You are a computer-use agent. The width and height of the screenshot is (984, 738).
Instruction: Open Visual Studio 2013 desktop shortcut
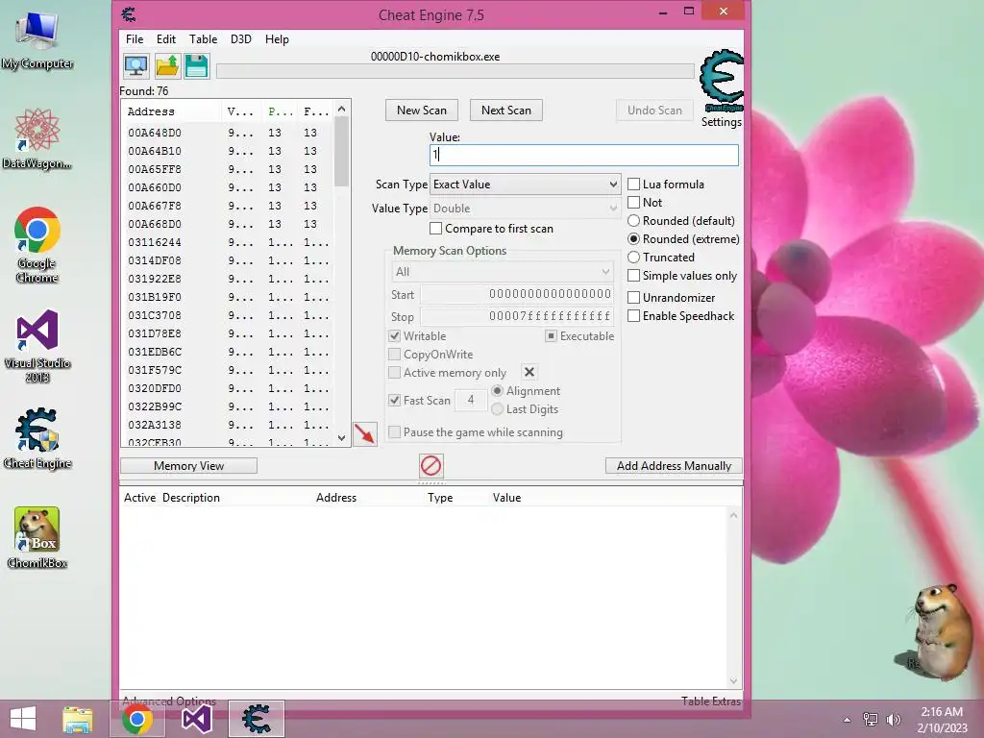[x=37, y=346]
